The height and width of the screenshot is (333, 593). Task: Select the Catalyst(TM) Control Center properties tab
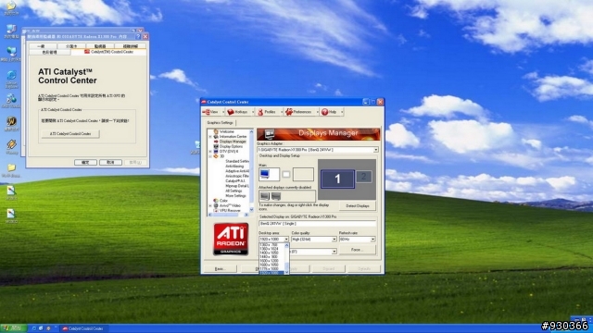108,52
